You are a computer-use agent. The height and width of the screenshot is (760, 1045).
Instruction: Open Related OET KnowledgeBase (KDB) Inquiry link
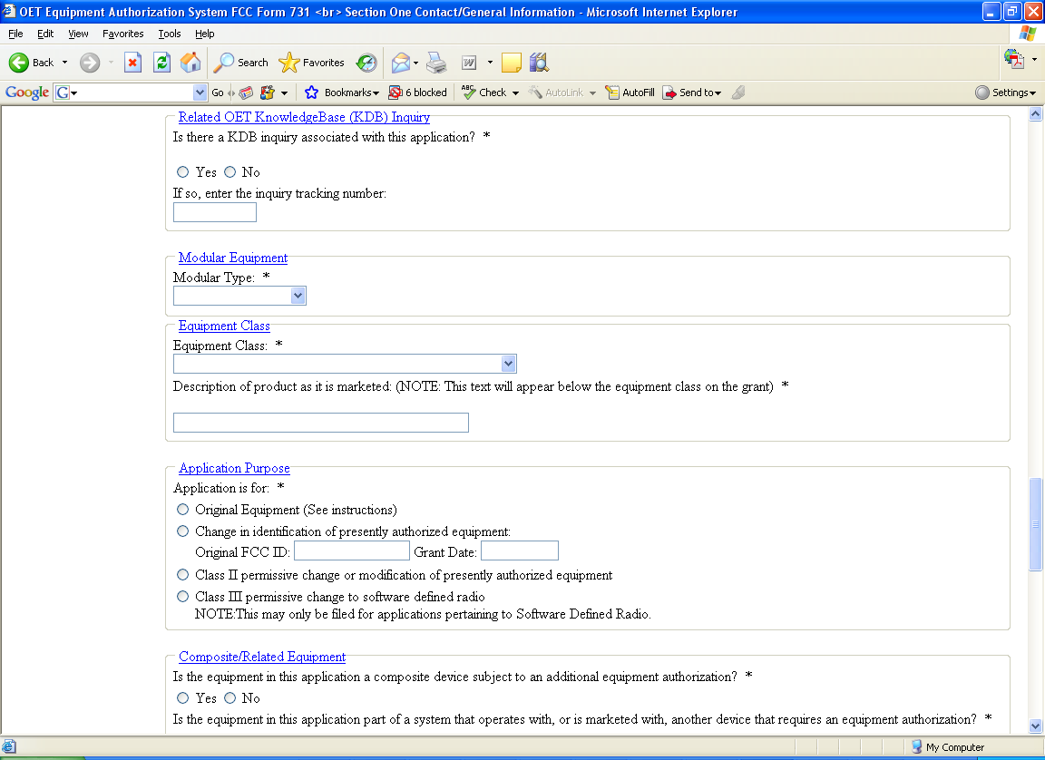[304, 117]
